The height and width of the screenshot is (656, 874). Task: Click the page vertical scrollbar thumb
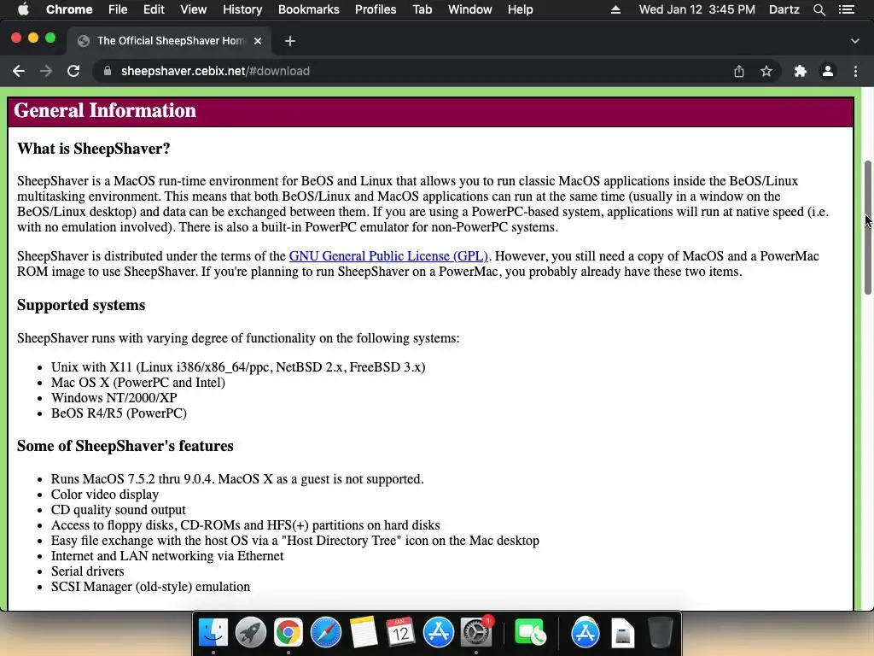pyautogui.click(x=868, y=227)
